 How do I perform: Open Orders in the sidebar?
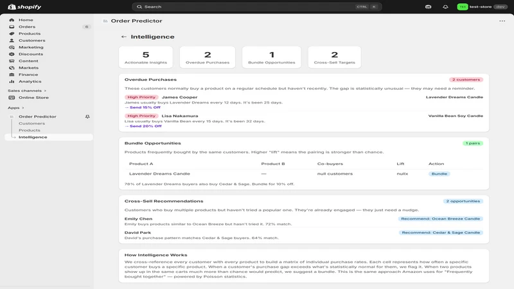pyautogui.click(x=27, y=27)
